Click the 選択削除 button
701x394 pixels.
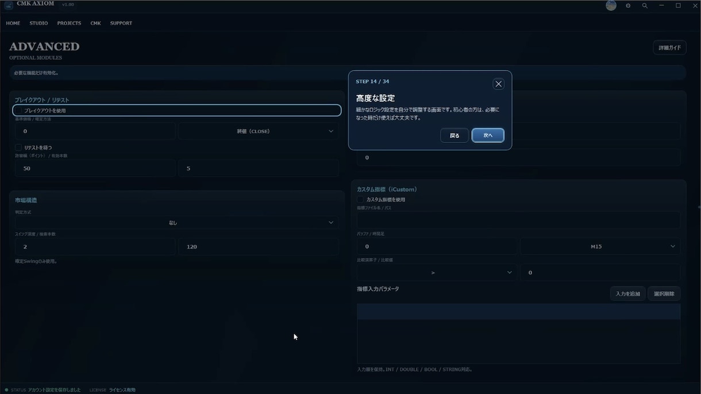pyautogui.click(x=664, y=293)
